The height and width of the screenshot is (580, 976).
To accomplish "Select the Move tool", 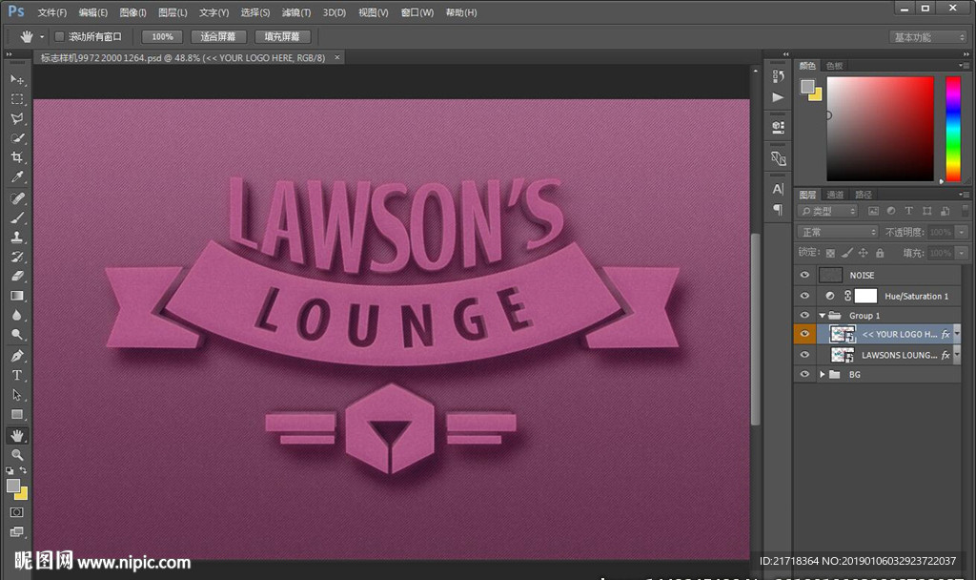I will tap(17, 79).
